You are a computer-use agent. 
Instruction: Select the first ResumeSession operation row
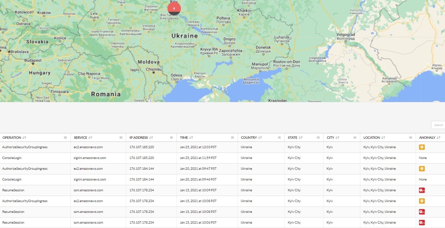13,190
